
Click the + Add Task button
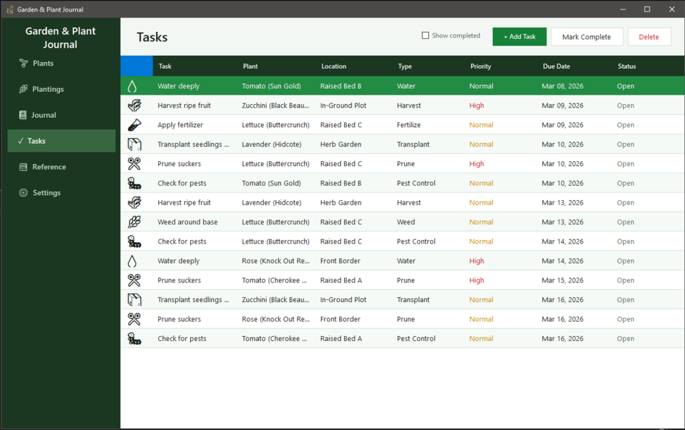click(x=519, y=37)
